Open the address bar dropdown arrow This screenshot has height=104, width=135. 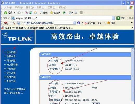click(113, 18)
